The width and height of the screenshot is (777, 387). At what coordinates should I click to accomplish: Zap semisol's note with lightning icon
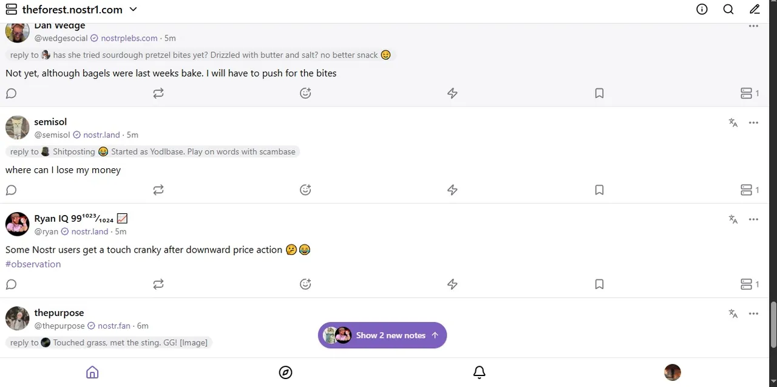point(452,190)
